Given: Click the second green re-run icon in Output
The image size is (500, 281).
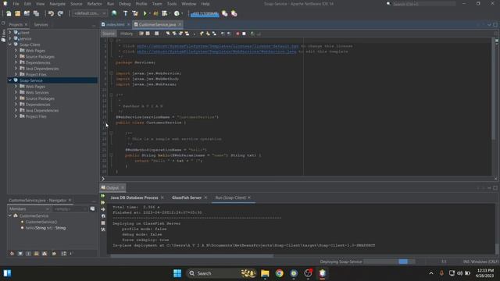Looking at the screenshot, I should [103, 203].
